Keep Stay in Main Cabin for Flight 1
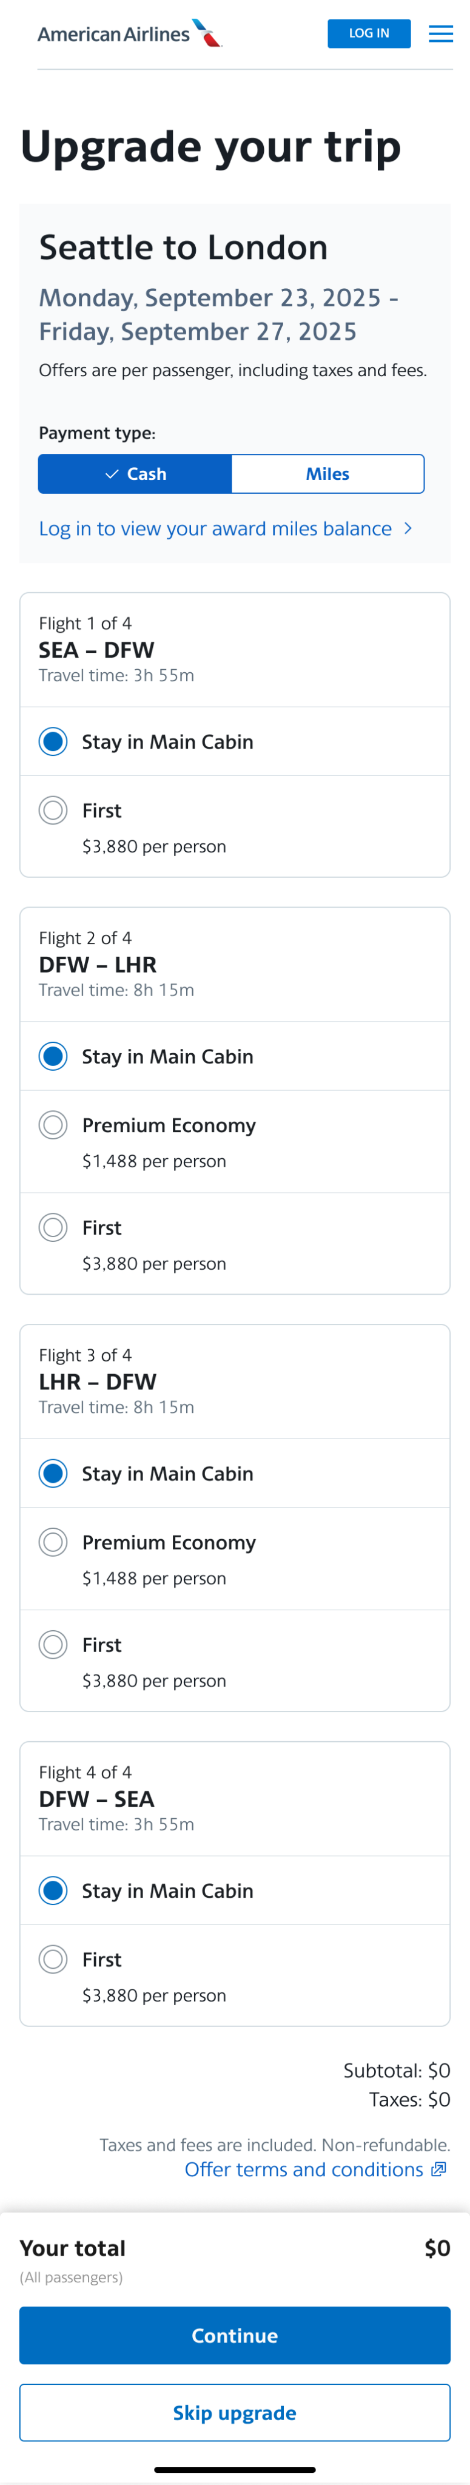The width and height of the screenshot is (470, 2485). pyautogui.click(x=53, y=742)
